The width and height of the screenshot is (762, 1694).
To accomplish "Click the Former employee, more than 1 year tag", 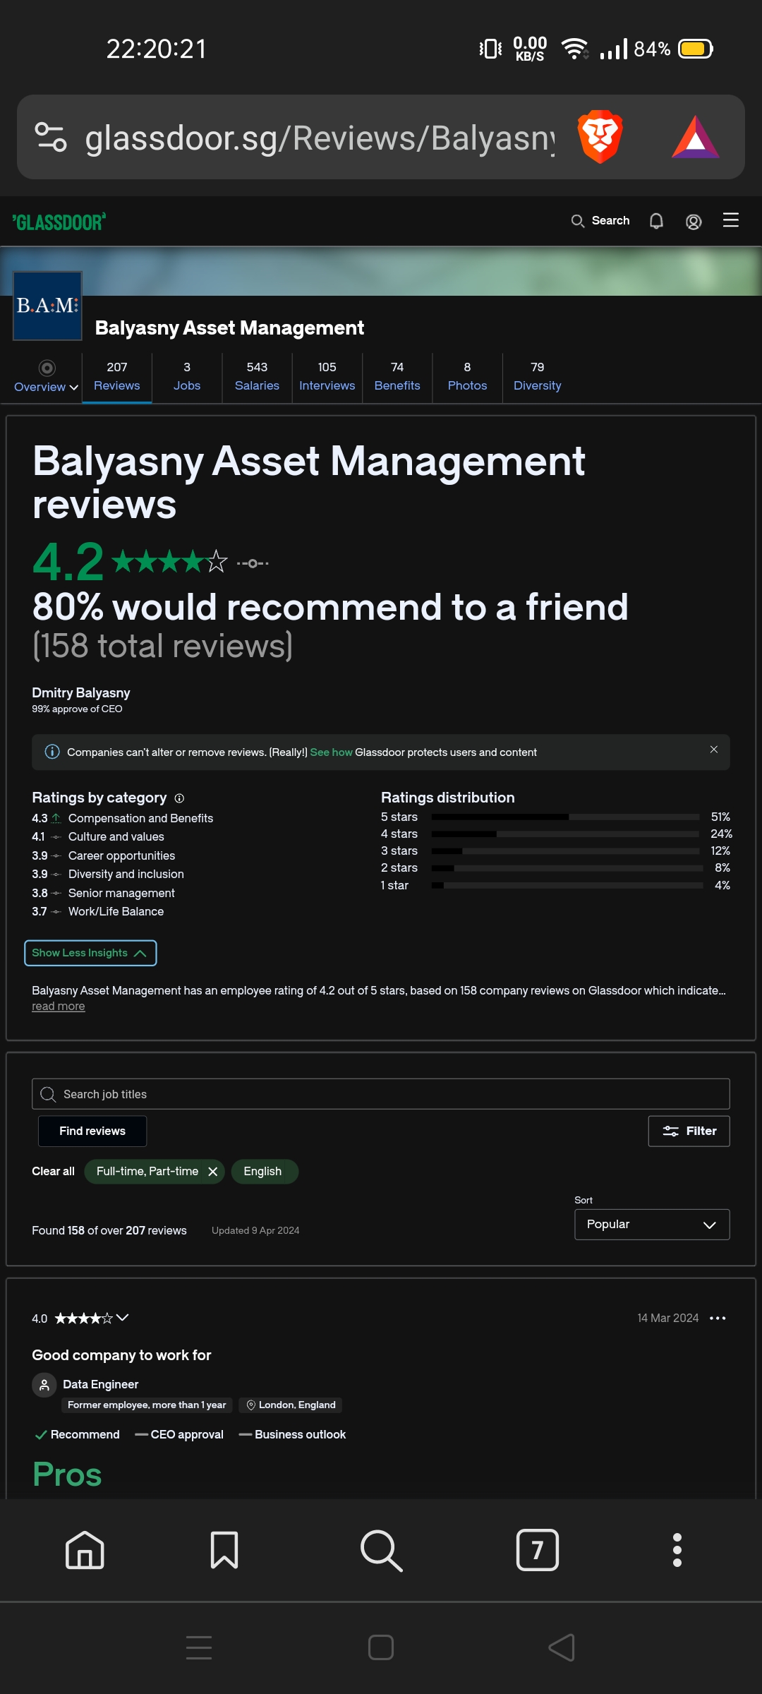I will click(x=147, y=1405).
